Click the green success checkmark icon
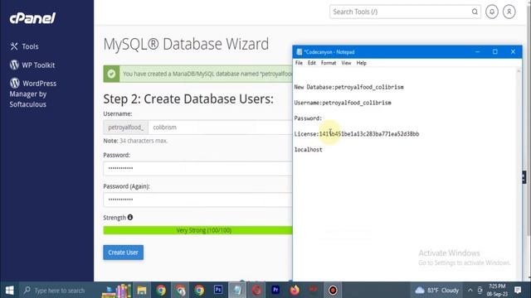 coord(111,74)
